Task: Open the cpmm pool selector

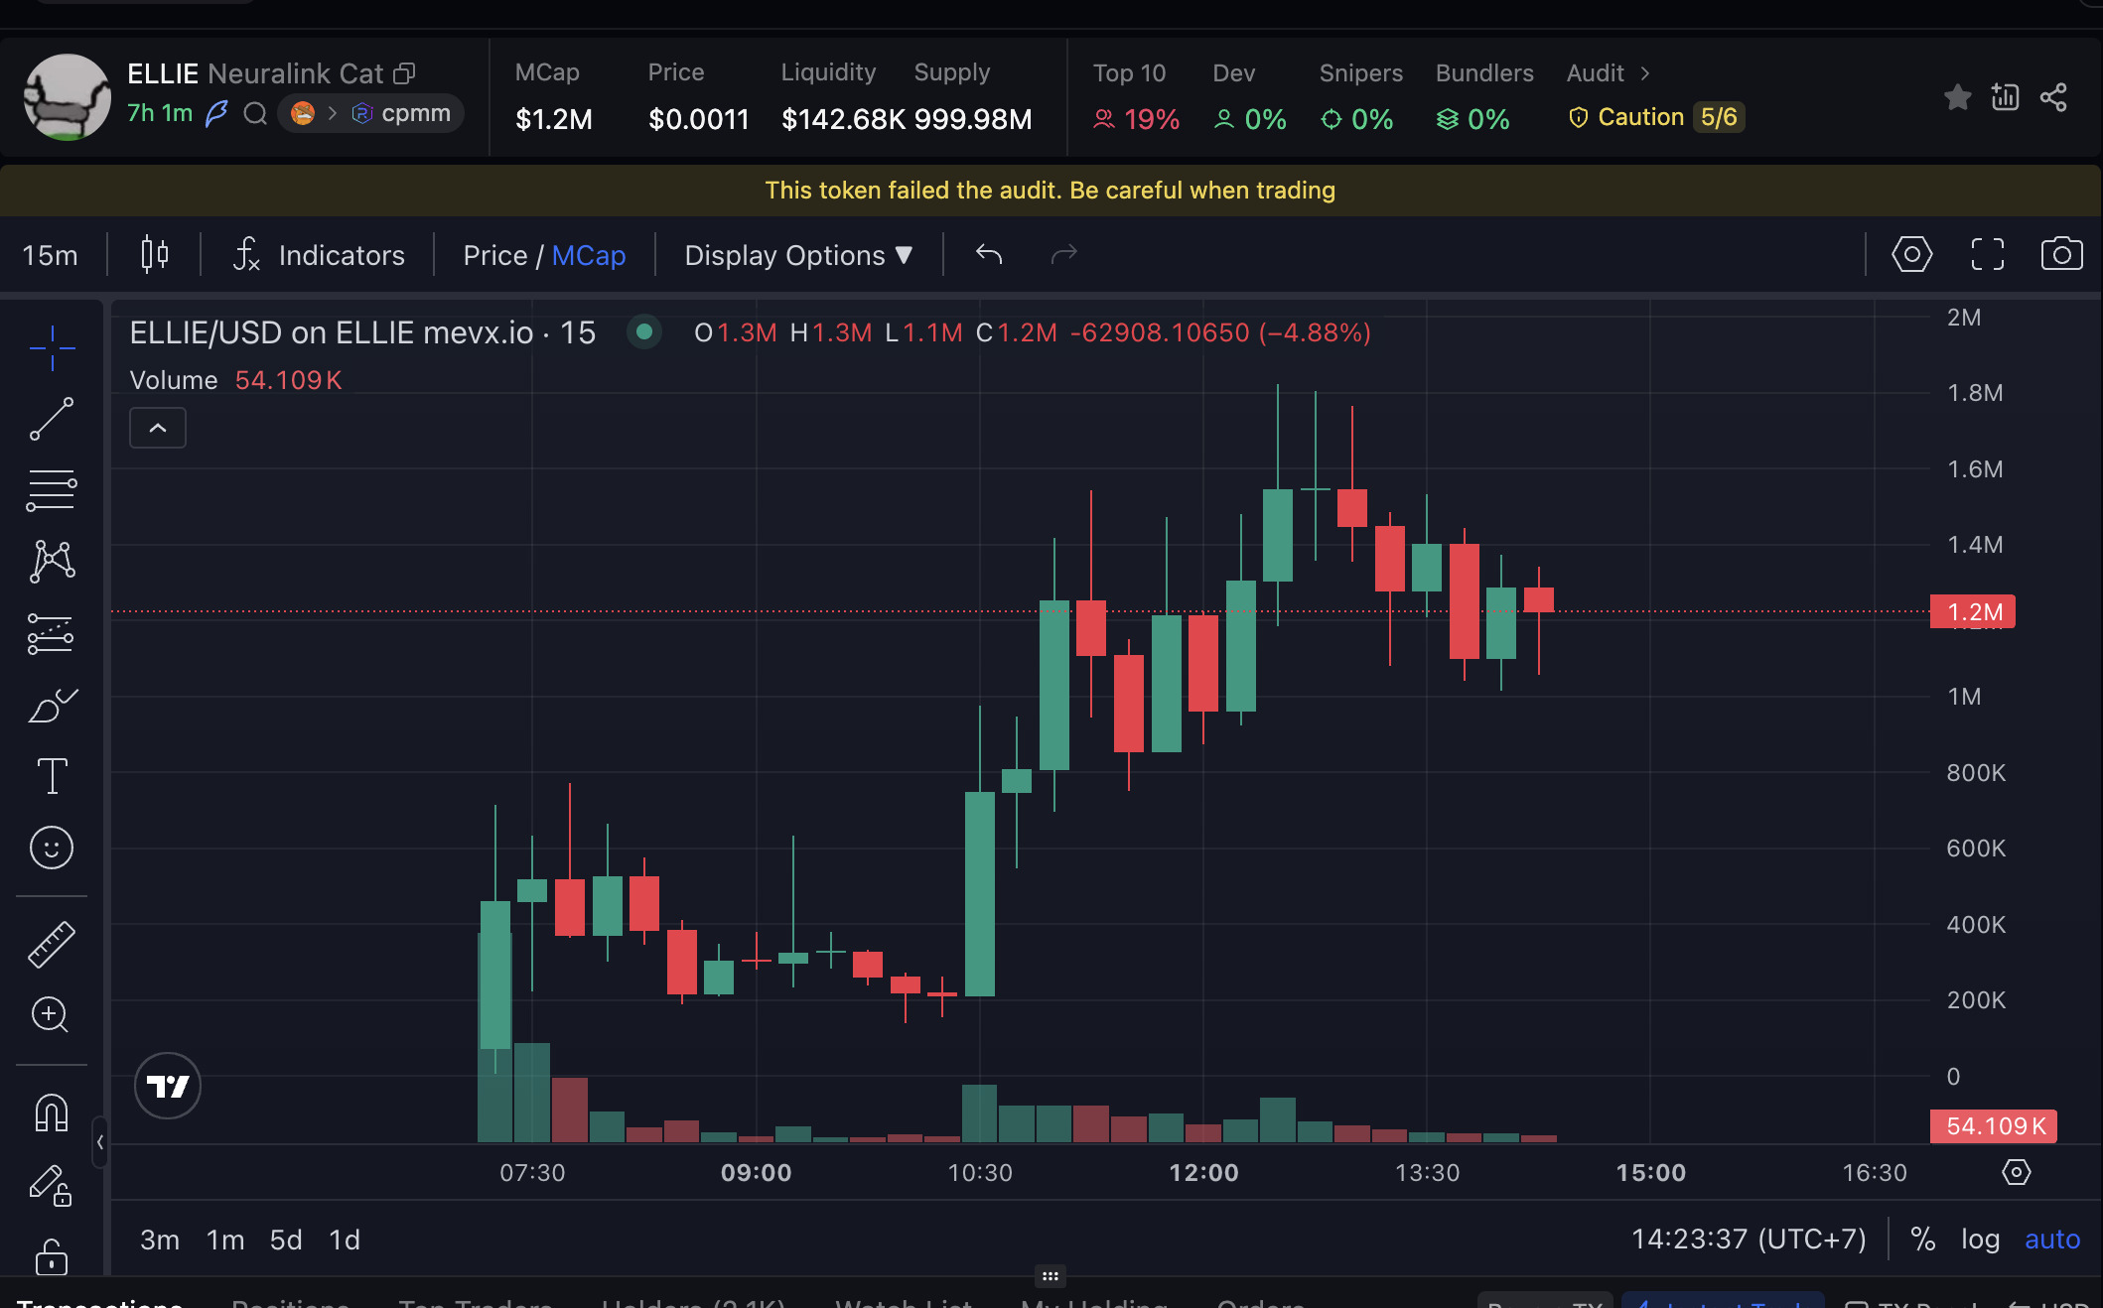Action: point(371,114)
